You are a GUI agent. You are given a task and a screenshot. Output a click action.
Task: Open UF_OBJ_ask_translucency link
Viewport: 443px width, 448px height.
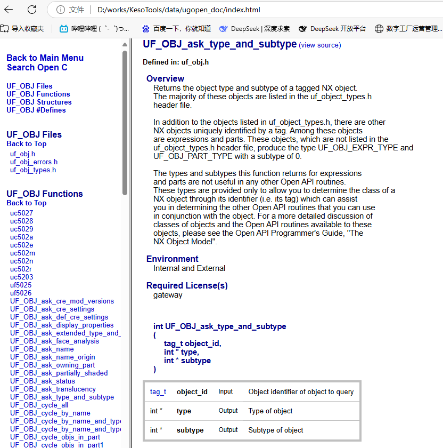click(x=53, y=389)
